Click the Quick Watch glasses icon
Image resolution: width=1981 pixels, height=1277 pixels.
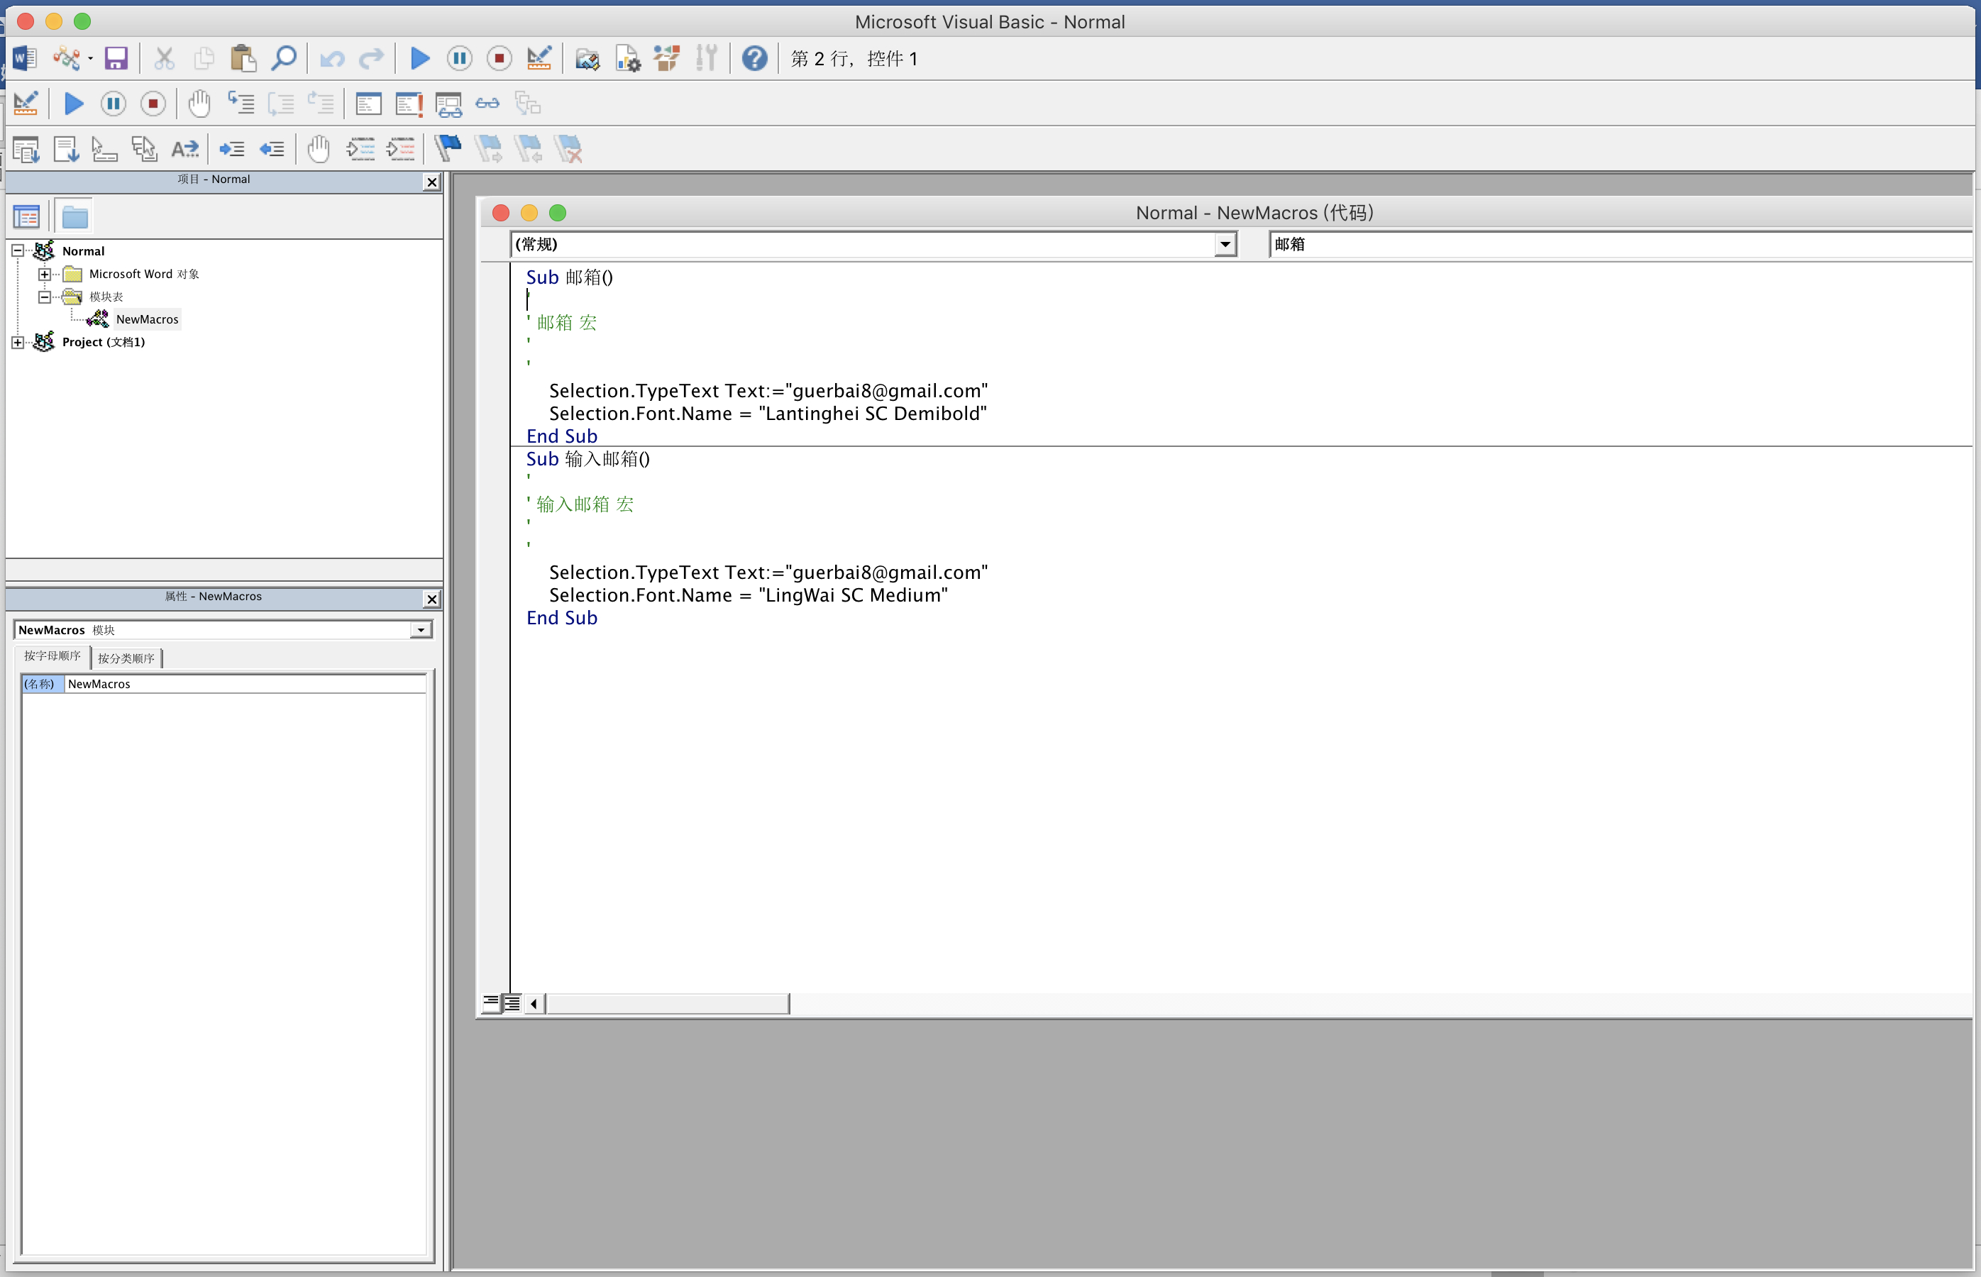(487, 104)
